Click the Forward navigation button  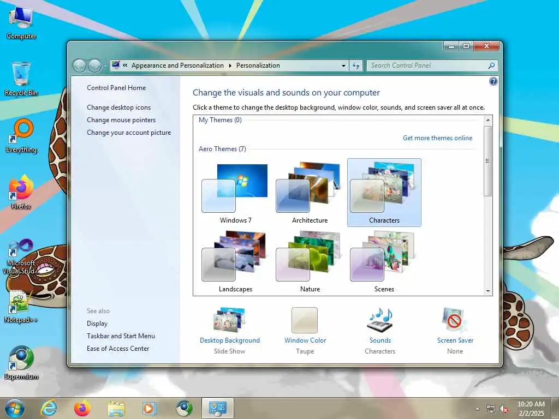[x=94, y=65]
